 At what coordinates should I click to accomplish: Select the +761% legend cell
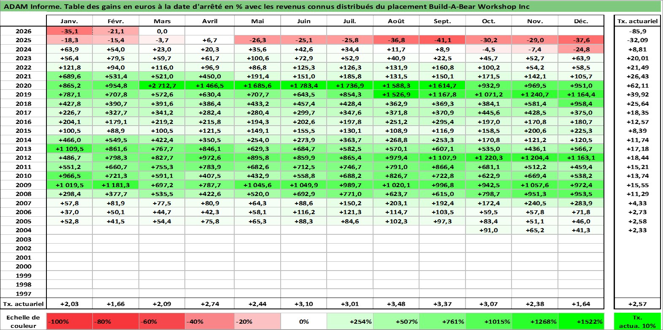[442, 321]
